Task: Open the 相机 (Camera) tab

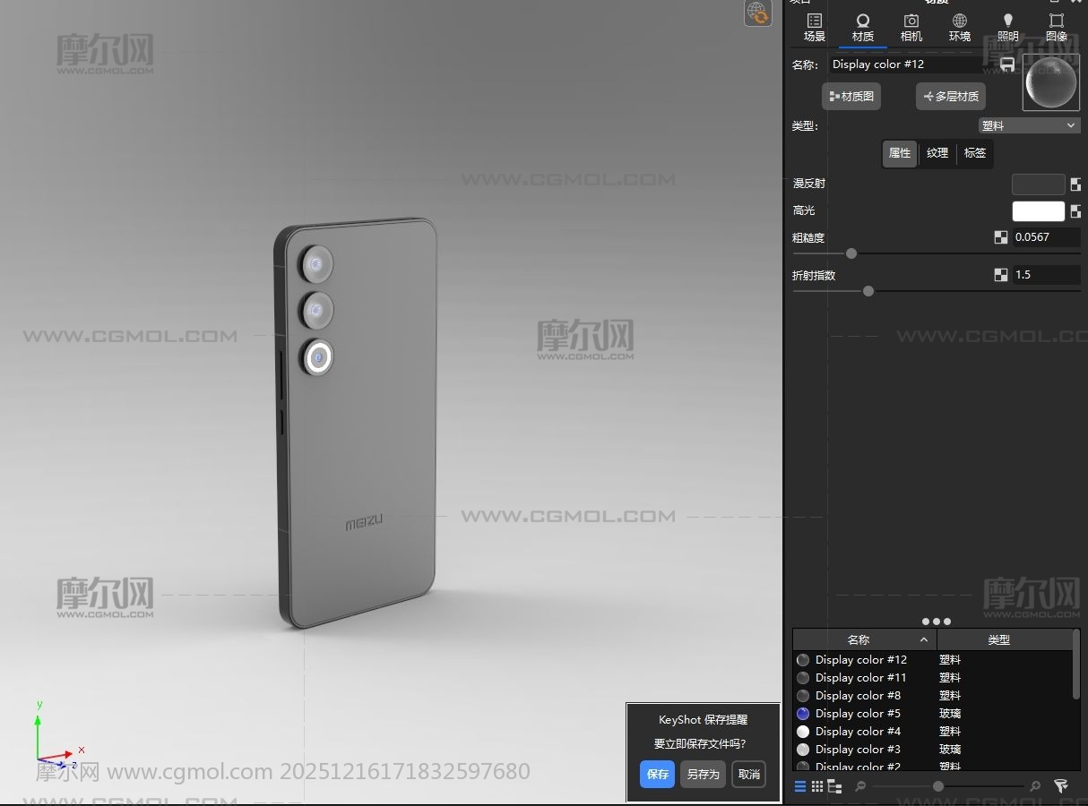Action: tap(911, 27)
